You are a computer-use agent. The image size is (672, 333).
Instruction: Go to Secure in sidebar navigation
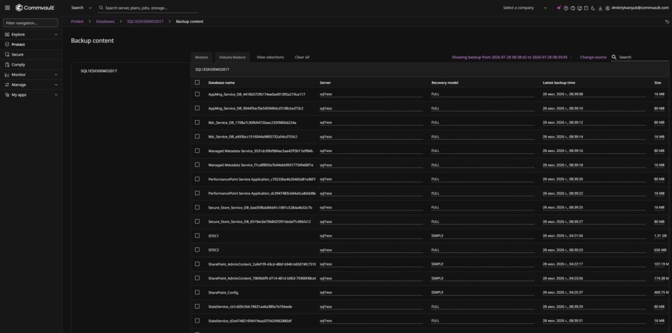[18, 54]
